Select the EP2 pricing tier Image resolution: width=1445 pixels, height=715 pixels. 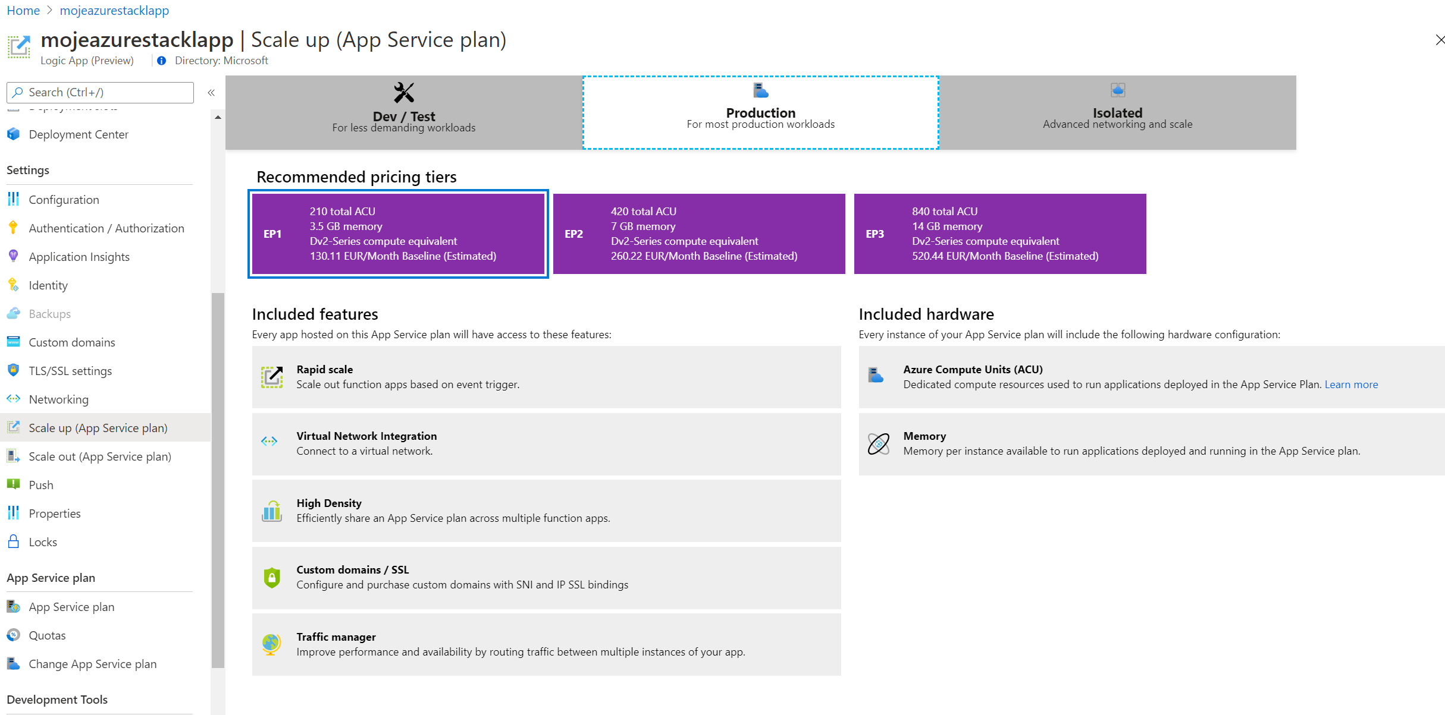[698, 234]
